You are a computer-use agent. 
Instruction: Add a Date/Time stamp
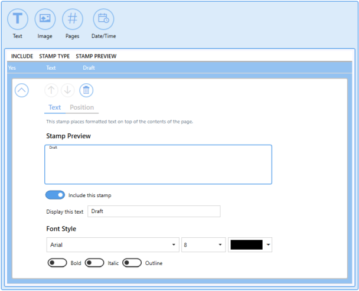(x=103, y=19)
